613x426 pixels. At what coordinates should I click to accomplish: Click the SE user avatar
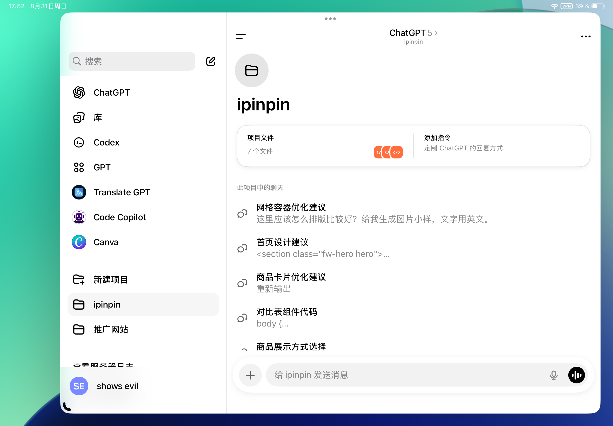point(79,386)
